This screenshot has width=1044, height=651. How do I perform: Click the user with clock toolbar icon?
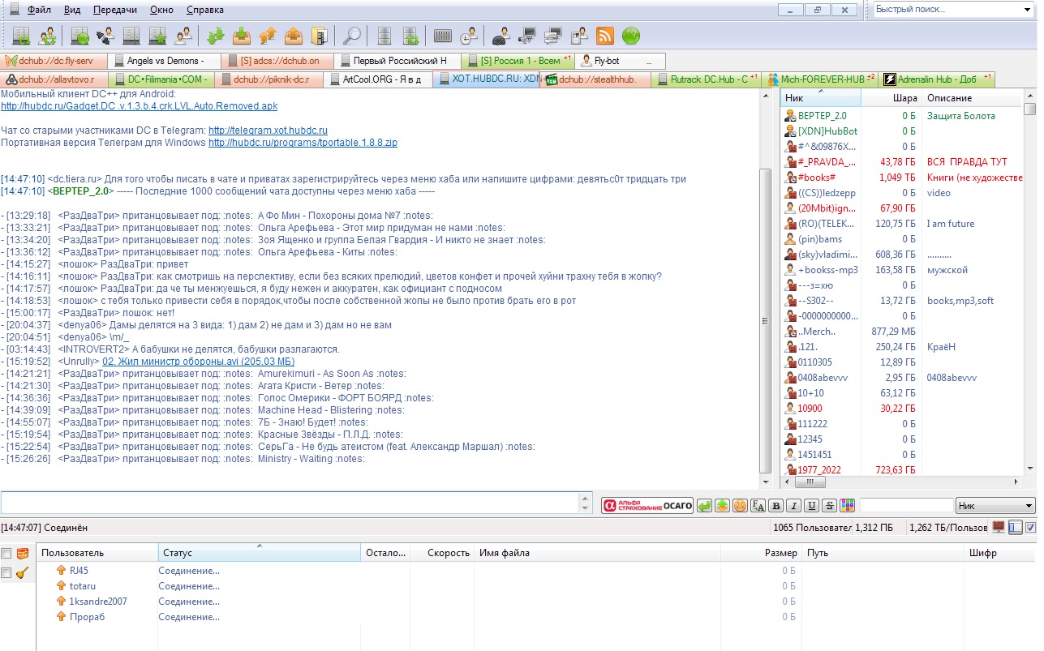pyautogui.click(x=469, y=36)
